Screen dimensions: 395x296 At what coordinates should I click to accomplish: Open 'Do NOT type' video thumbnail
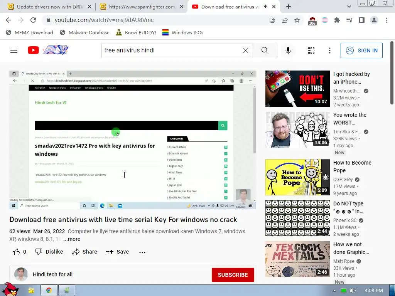[297, 218]
